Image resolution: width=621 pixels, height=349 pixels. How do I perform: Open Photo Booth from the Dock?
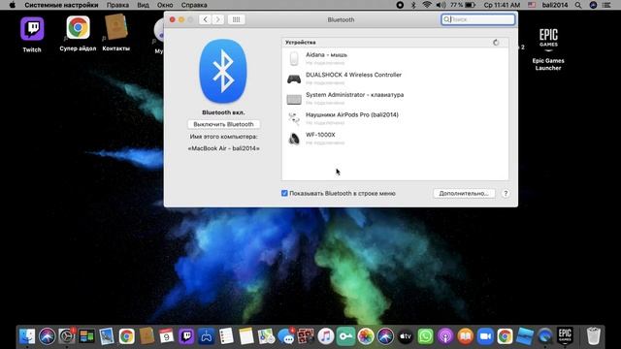point(306,336)
